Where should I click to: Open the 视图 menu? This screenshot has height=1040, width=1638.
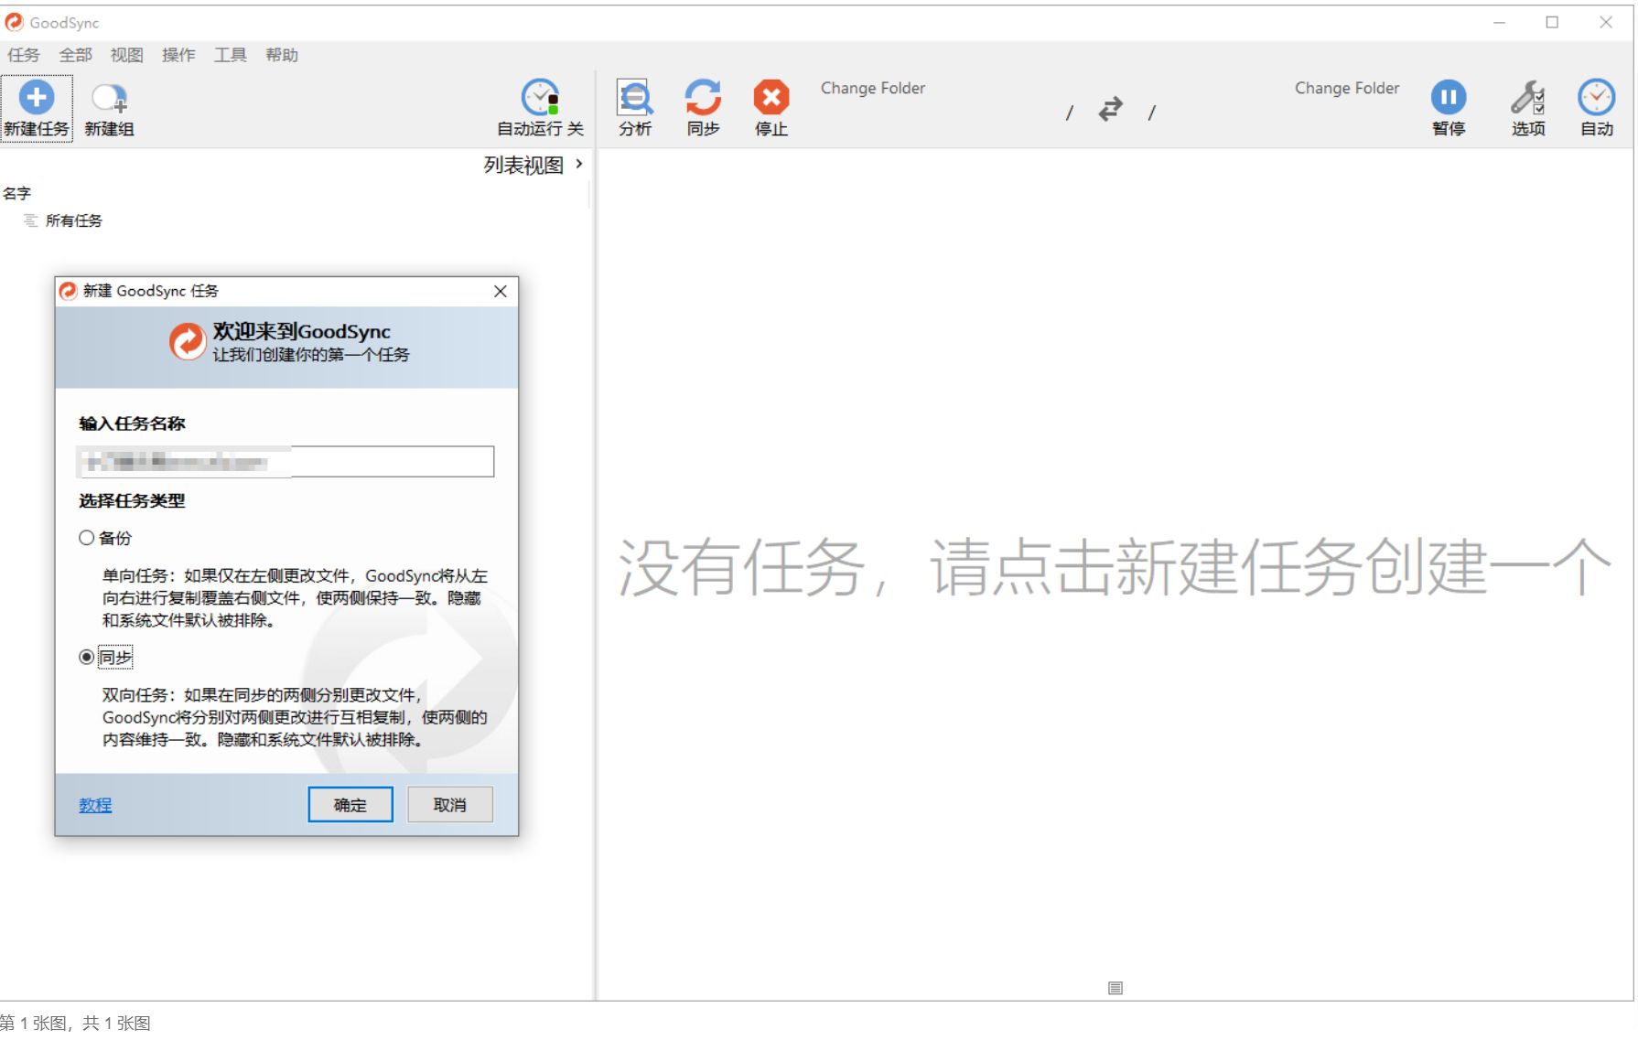click(126, 55)
